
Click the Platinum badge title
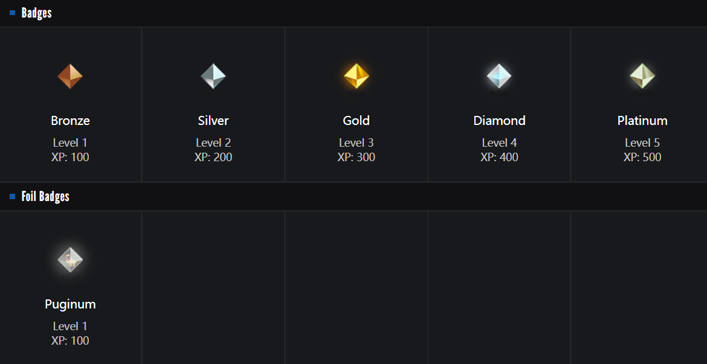642,121
